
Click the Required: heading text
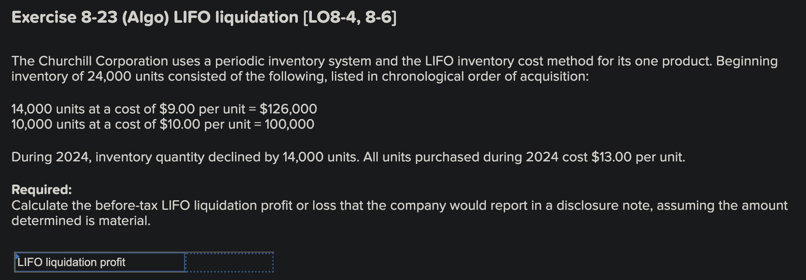click(x=41, y=190)
